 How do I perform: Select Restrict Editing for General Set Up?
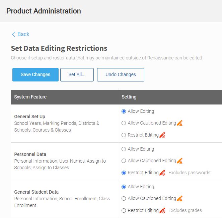pos(124,135)
